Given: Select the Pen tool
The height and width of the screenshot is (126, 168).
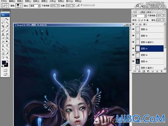Looking at the screenshot, I should (3, 46).
